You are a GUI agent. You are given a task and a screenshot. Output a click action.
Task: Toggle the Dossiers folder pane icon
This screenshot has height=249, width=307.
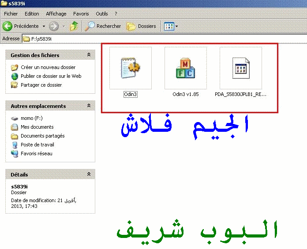point(131,26)
